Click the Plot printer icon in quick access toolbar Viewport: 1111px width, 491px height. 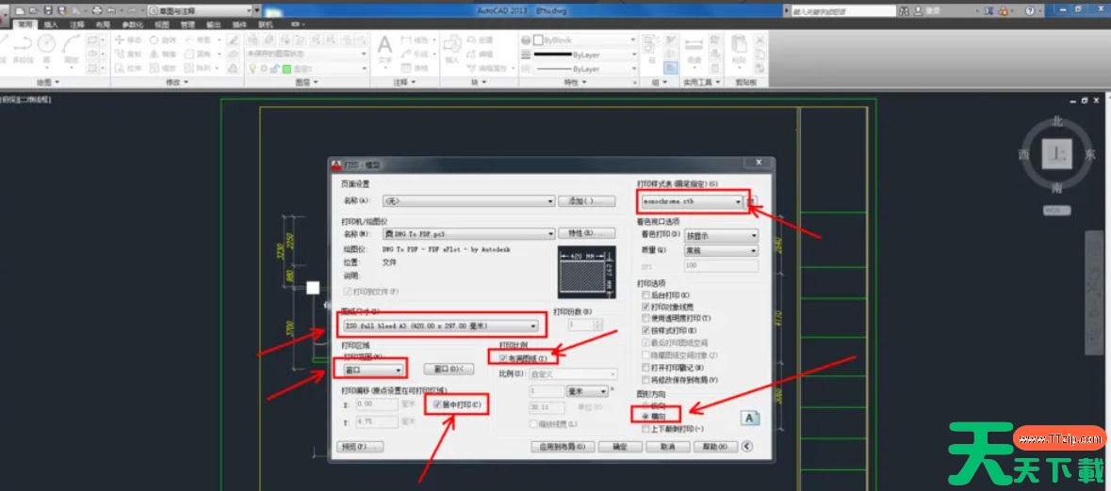tap(97, 10)
